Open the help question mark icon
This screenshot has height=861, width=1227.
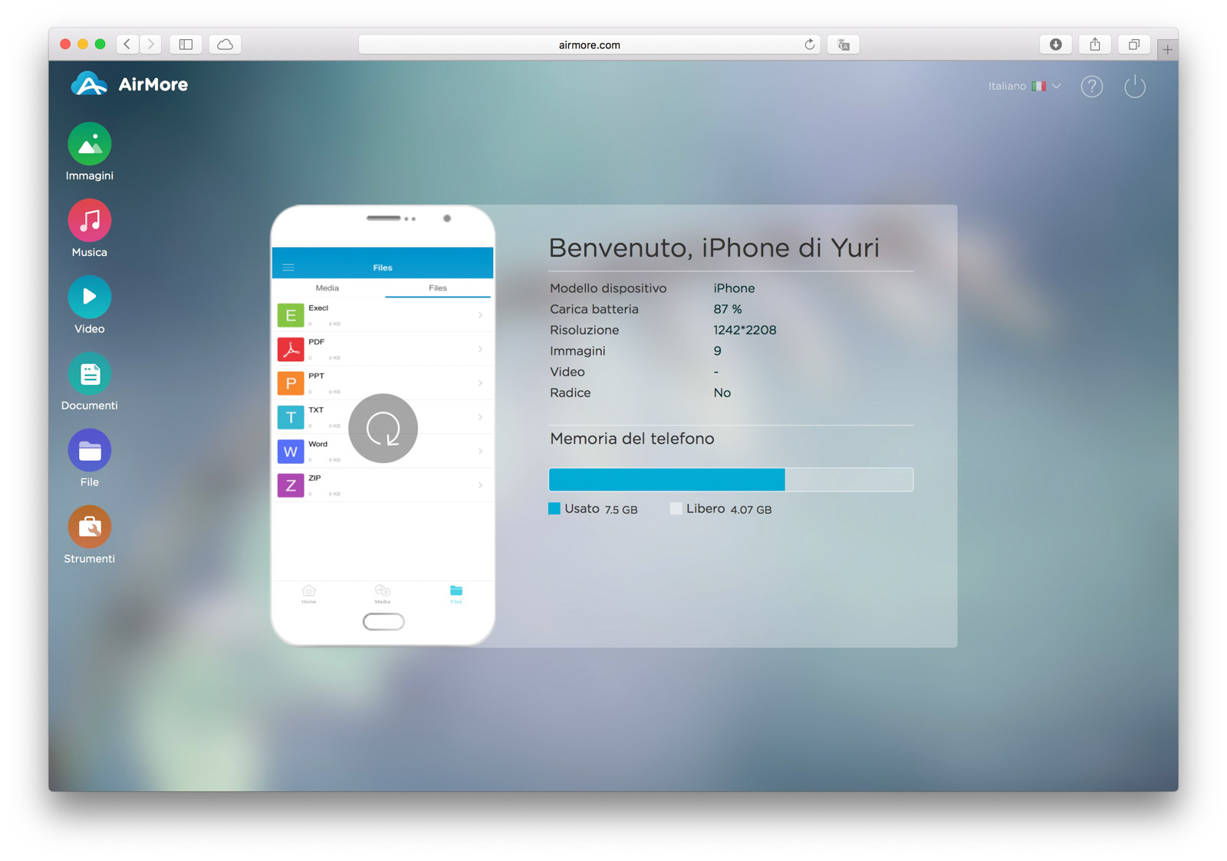1092,87
